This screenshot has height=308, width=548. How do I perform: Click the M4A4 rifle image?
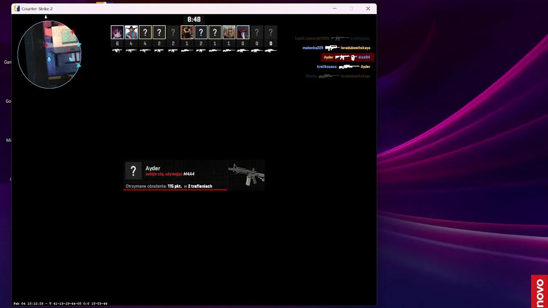[x=246, y=174]
